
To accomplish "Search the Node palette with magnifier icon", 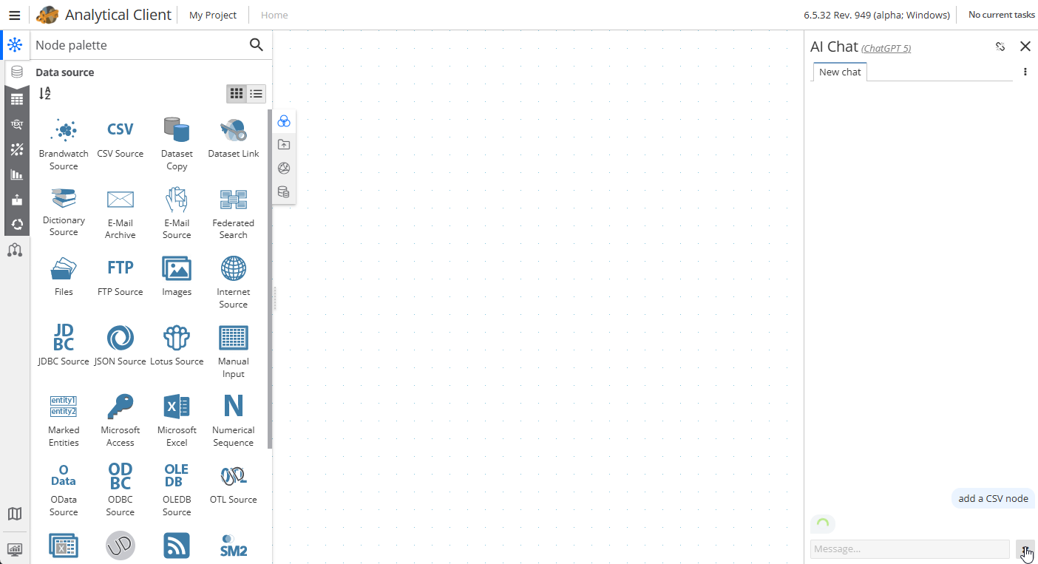I will pos(257,45).
